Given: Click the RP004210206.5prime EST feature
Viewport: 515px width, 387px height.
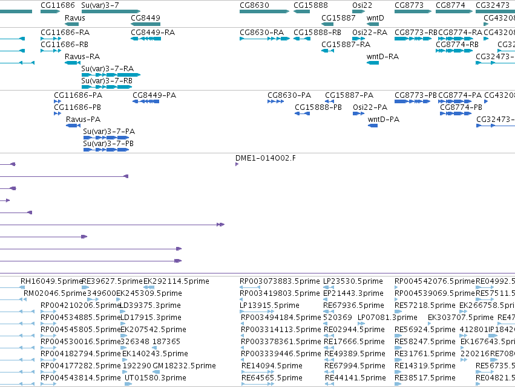Looking at the screenshot, I should tap(48, 312).
